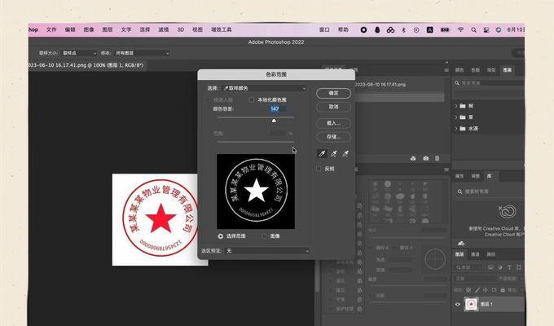Click the Bluetooth icon in the menu bar

tap(403, 30)
